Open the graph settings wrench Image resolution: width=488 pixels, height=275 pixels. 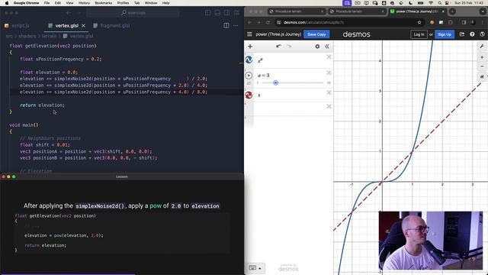coord(482,47)
